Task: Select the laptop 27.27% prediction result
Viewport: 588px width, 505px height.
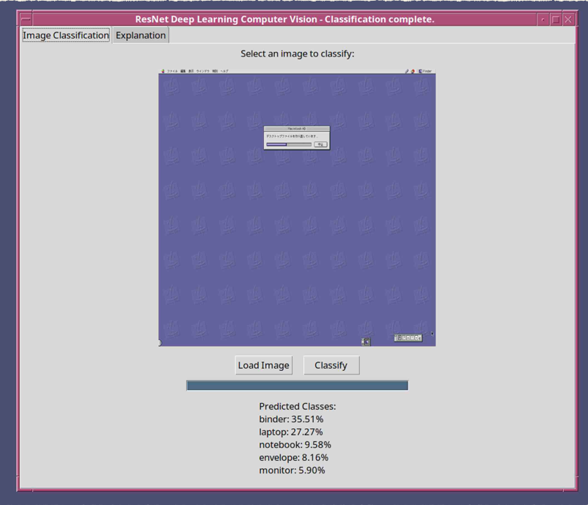Action: coord(291,432)
